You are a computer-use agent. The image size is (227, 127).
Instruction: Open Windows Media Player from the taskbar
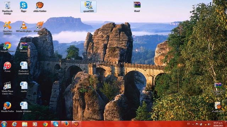(35, 124)
